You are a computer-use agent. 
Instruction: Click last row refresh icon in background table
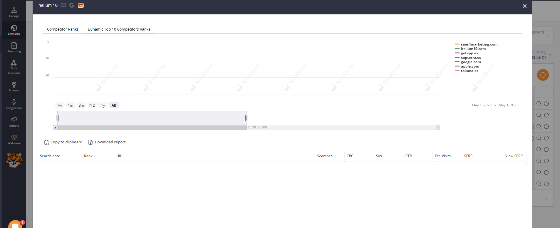(x=546, y=184)
